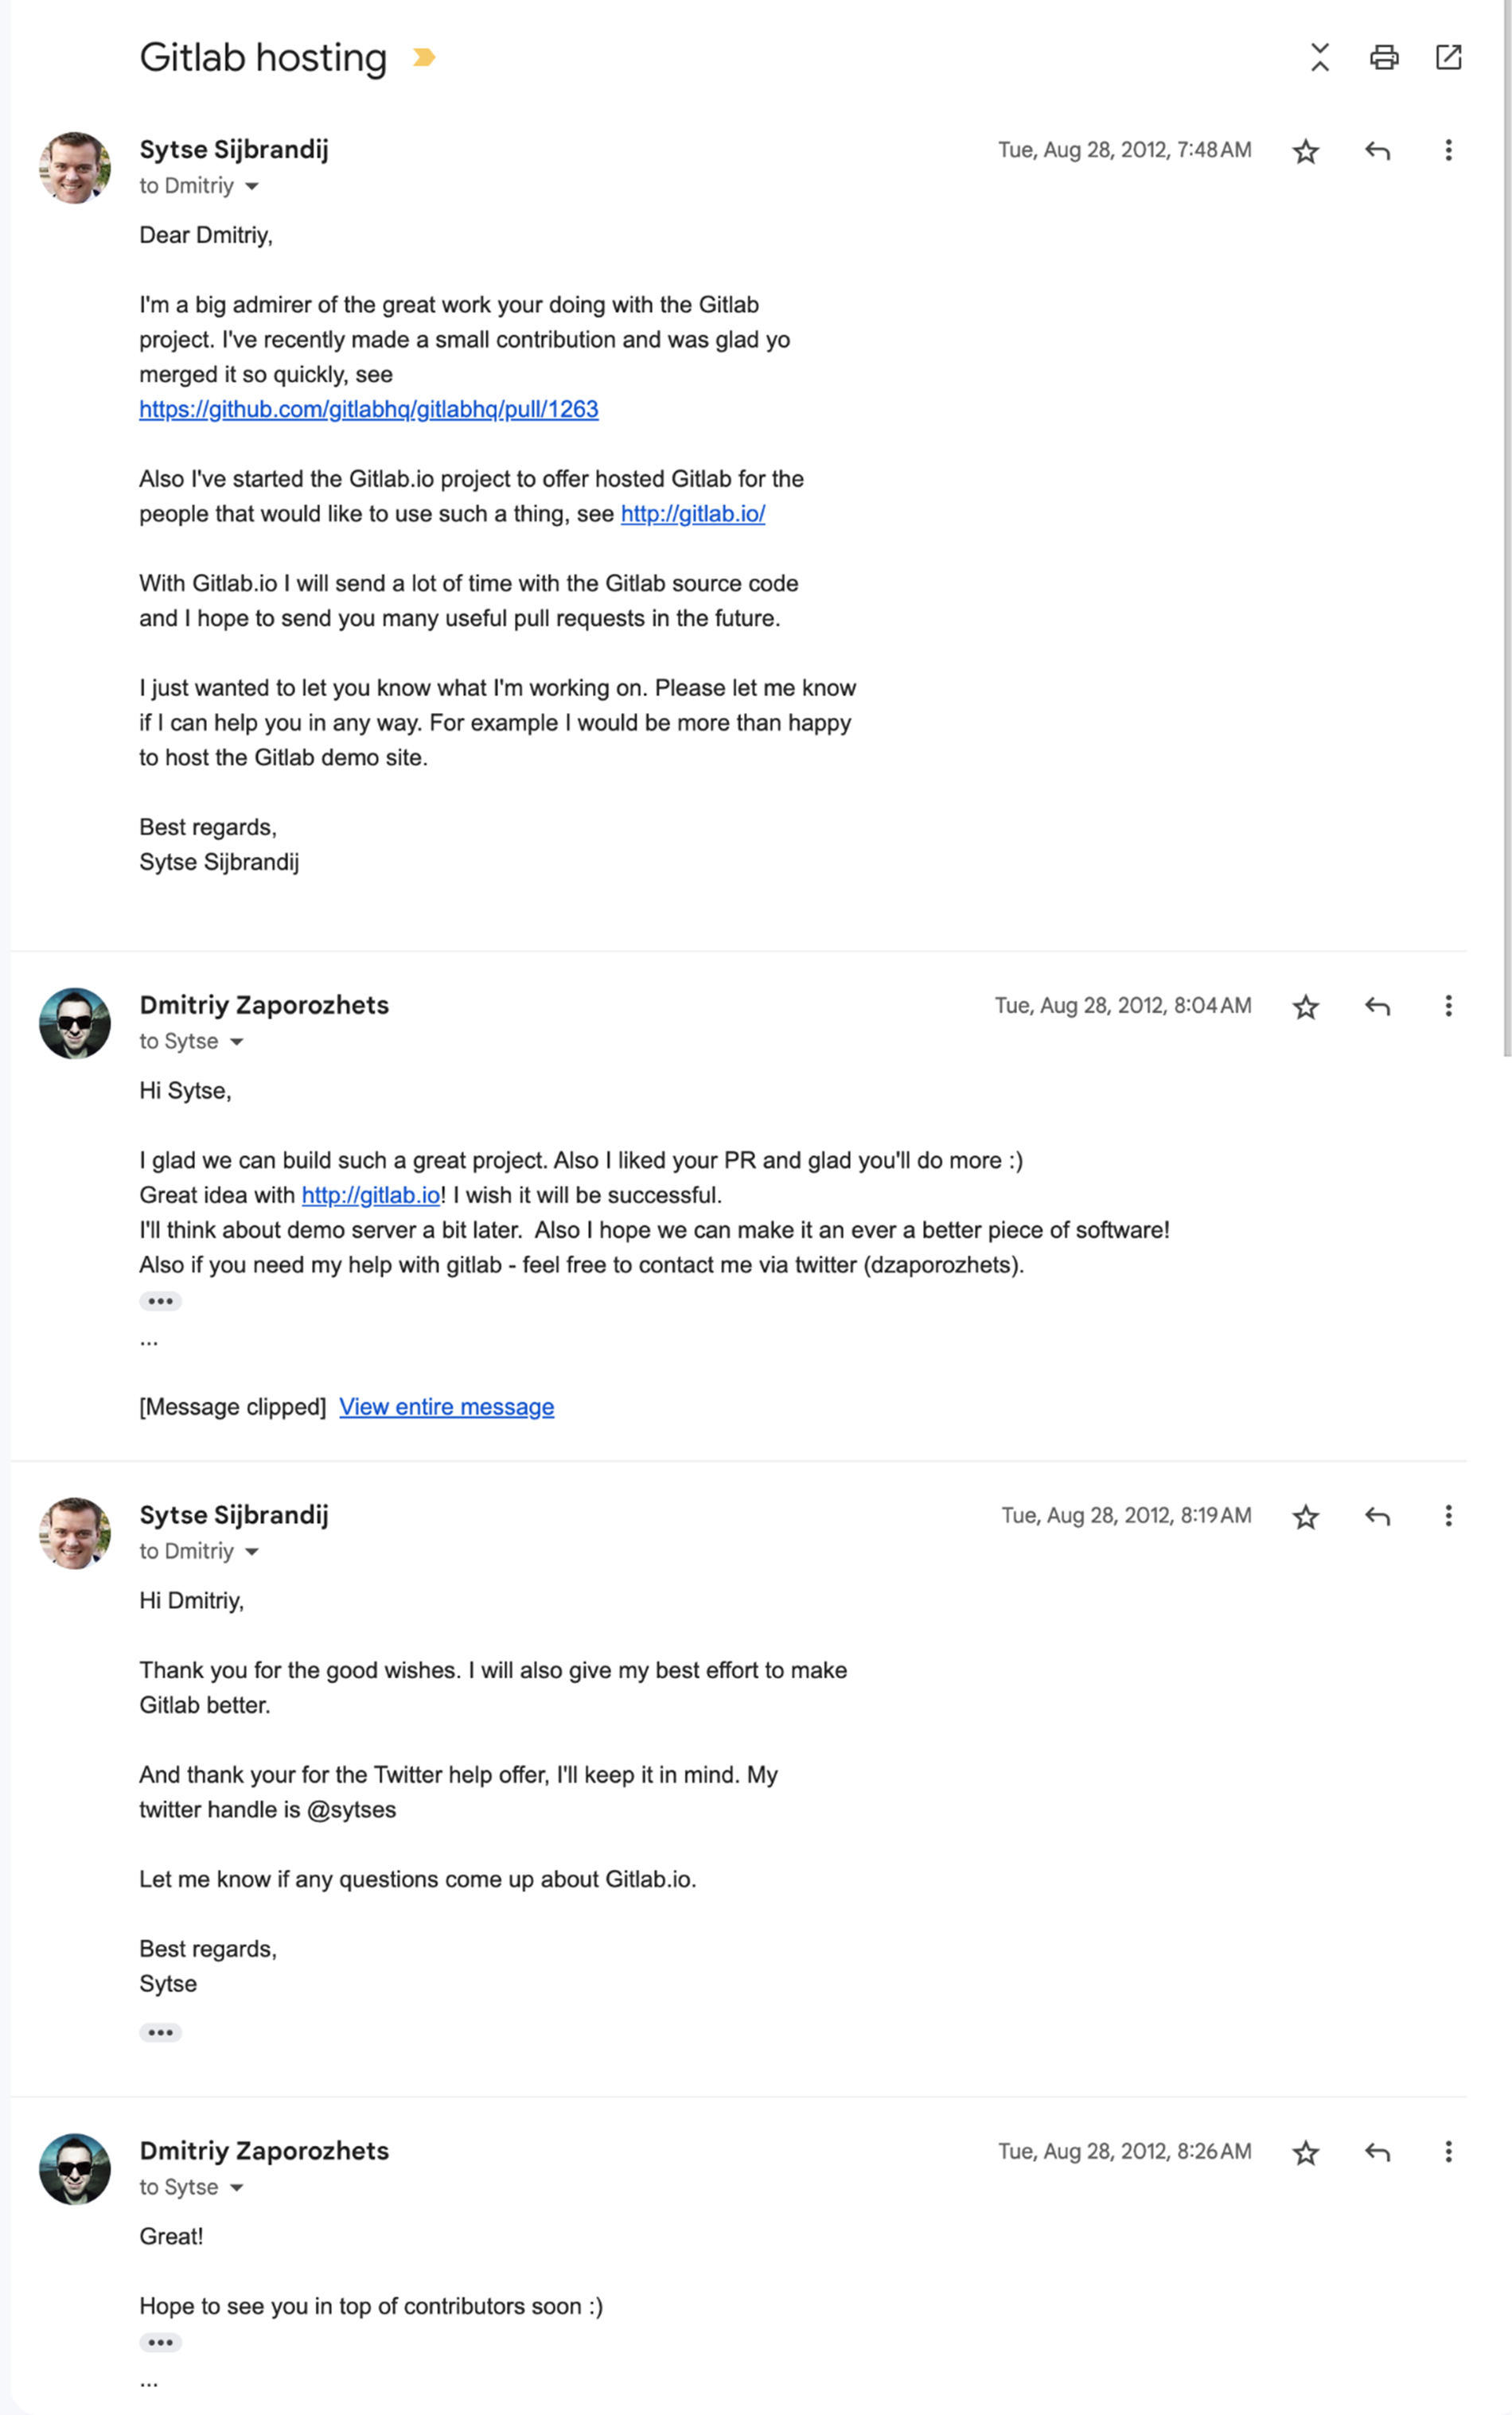The width and height of the screenshot is (1512, 2415).
Task: Open more options for the first email
Action: [1448, 150]
